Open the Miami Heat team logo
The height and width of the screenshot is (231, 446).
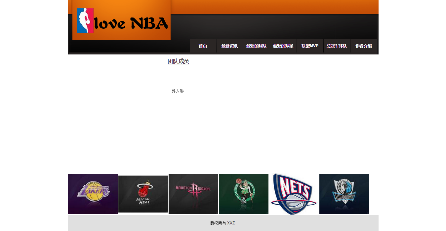coord(143,194)
